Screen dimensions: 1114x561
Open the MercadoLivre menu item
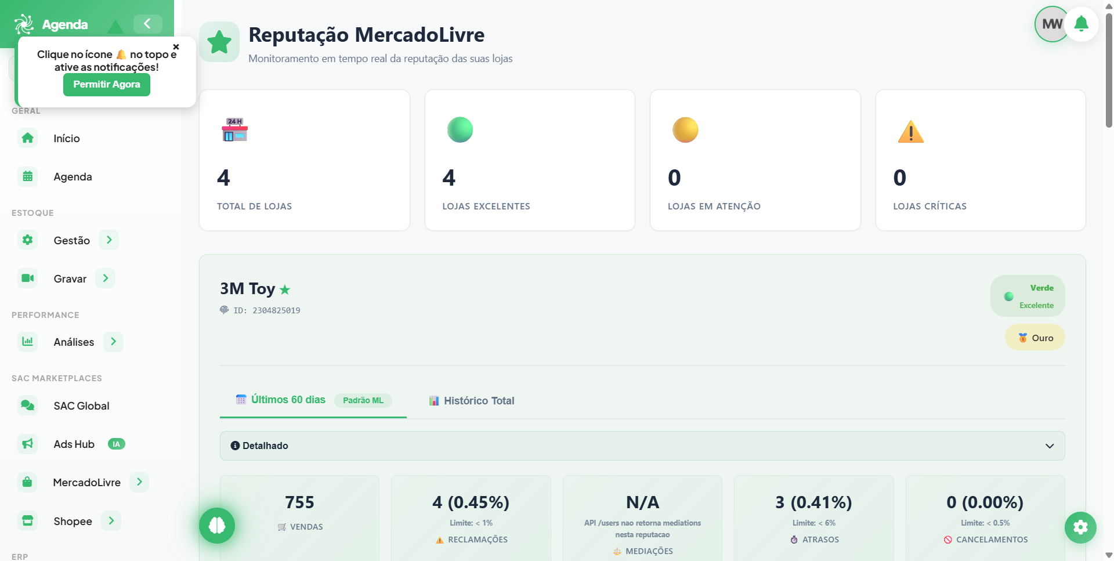pos(86,483)
